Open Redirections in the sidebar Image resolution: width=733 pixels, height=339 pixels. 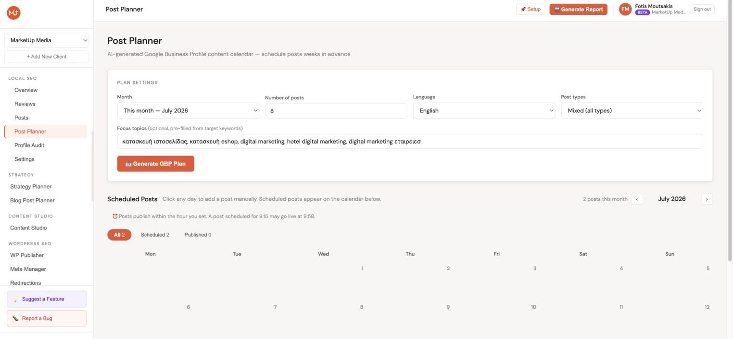pyautogui.click(x=25, y=283)
